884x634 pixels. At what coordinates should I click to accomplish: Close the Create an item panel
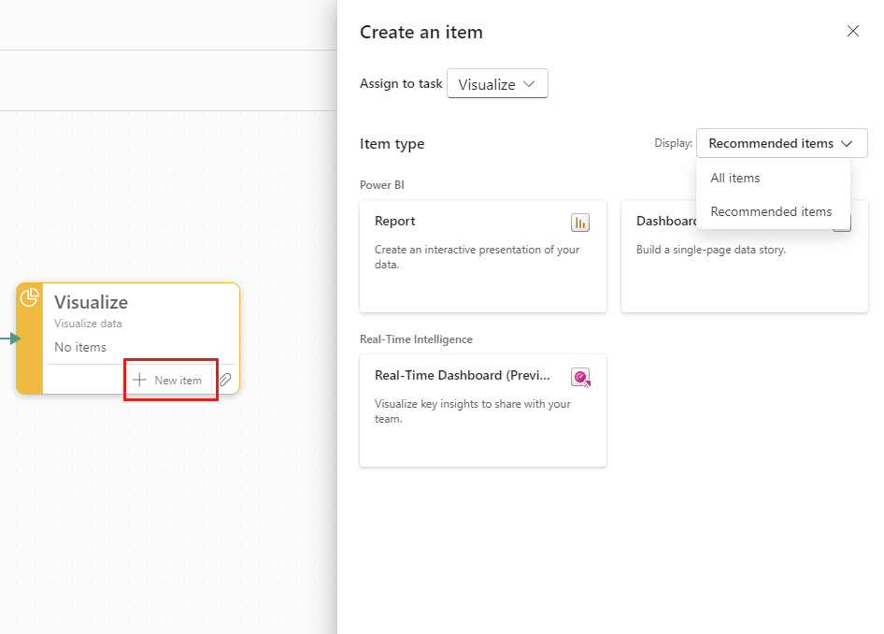[x=852, y=31]
